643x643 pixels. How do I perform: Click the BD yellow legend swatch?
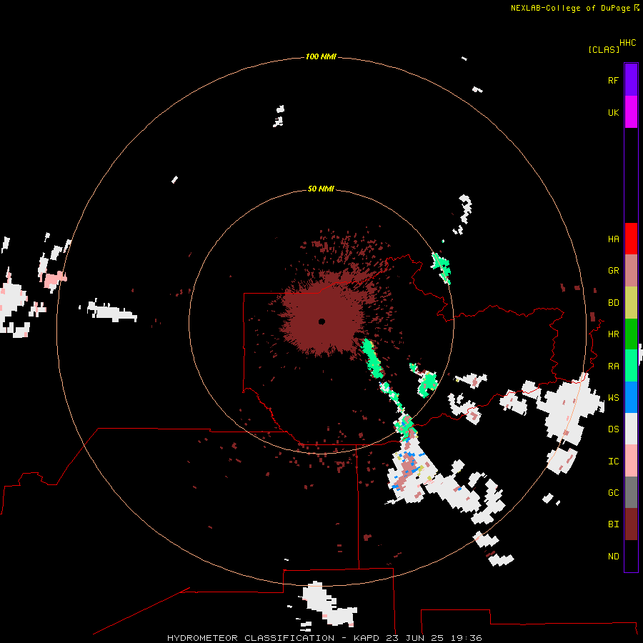pyautogui.click(x=631, y=303)
